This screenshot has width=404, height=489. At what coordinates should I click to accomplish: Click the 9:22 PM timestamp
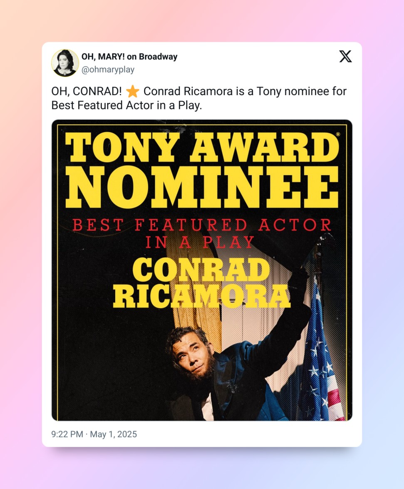point(67,434)
